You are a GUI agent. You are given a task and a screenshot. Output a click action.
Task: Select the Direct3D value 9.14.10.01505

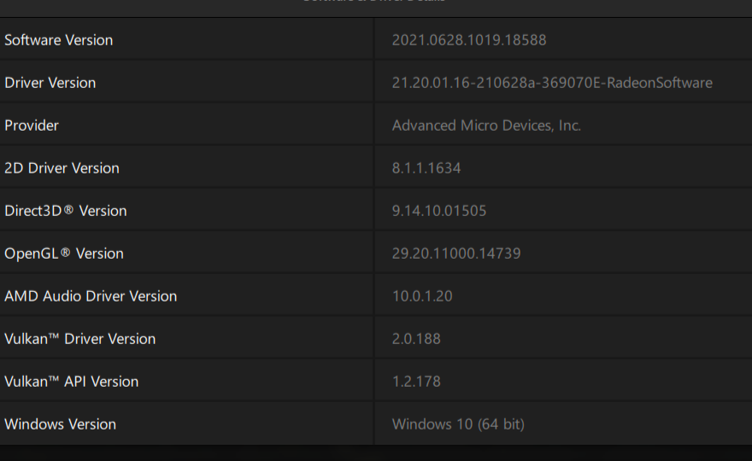point(439,211)
